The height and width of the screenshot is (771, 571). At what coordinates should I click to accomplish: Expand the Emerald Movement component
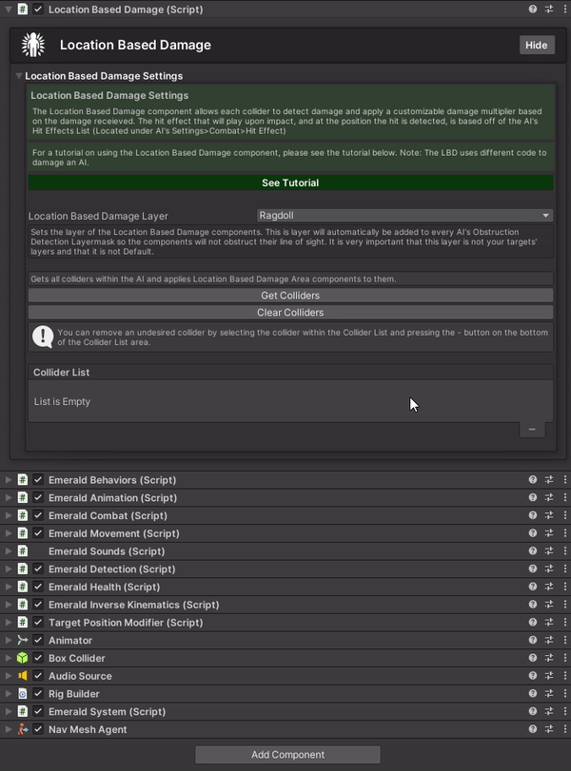coord(9,533)
